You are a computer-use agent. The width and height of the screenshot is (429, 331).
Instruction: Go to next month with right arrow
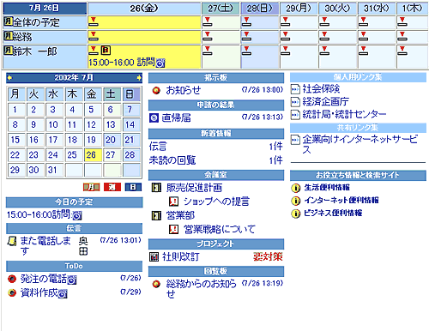[x=139, y=77]
